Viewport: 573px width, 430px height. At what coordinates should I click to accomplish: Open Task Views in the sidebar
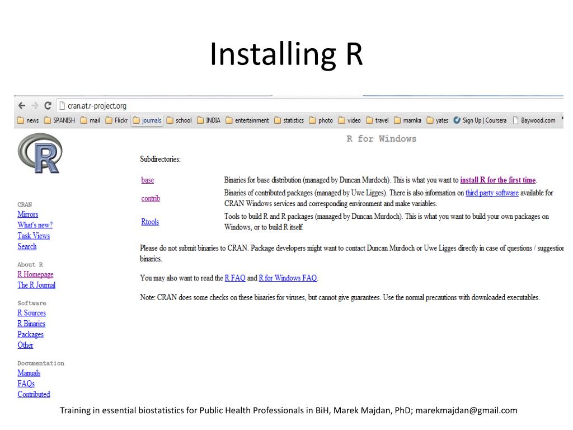pyautogui.click(x=34, y=236)
